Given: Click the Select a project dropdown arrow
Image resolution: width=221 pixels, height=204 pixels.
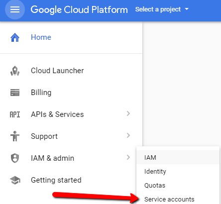Looking at the screenshot, I should pos(187,9).
